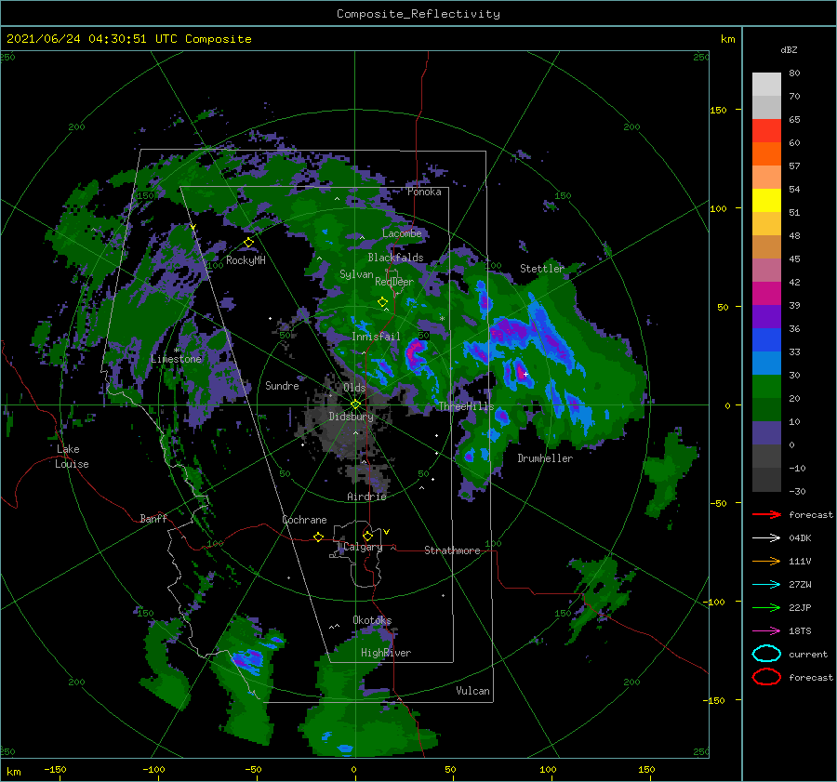Click the Drumheller label
The height and width of the screenshot is (782, 837).
(545, 458)
